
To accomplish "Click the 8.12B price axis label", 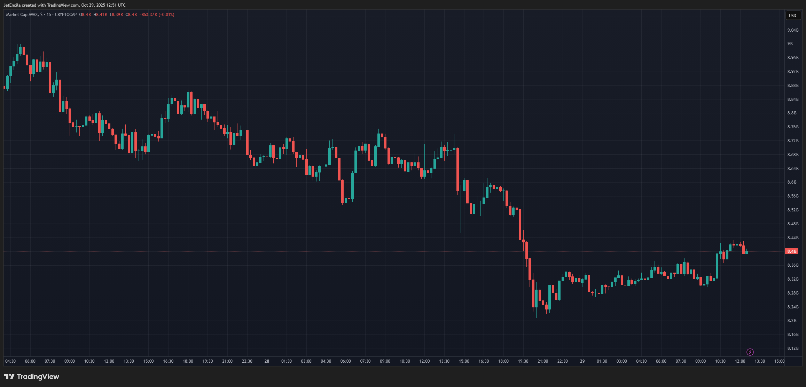I will point(793,348).
